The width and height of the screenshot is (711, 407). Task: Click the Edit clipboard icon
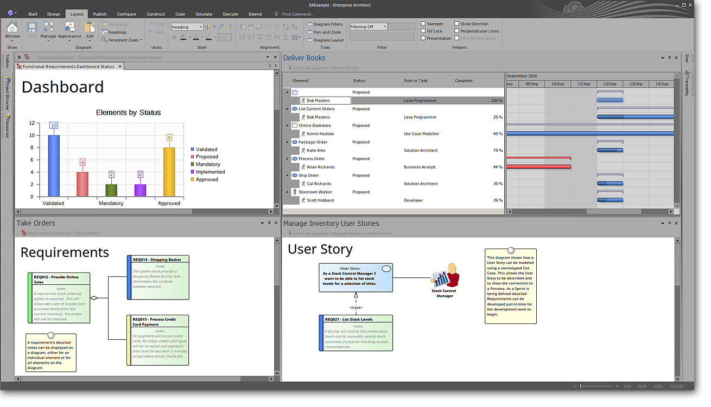pyautogui.click(x=90, y=29)
